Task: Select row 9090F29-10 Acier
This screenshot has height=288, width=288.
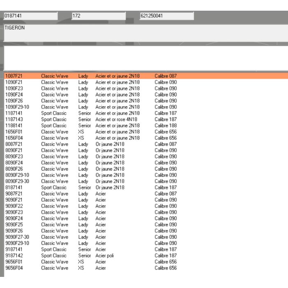Action: (146, 243)
